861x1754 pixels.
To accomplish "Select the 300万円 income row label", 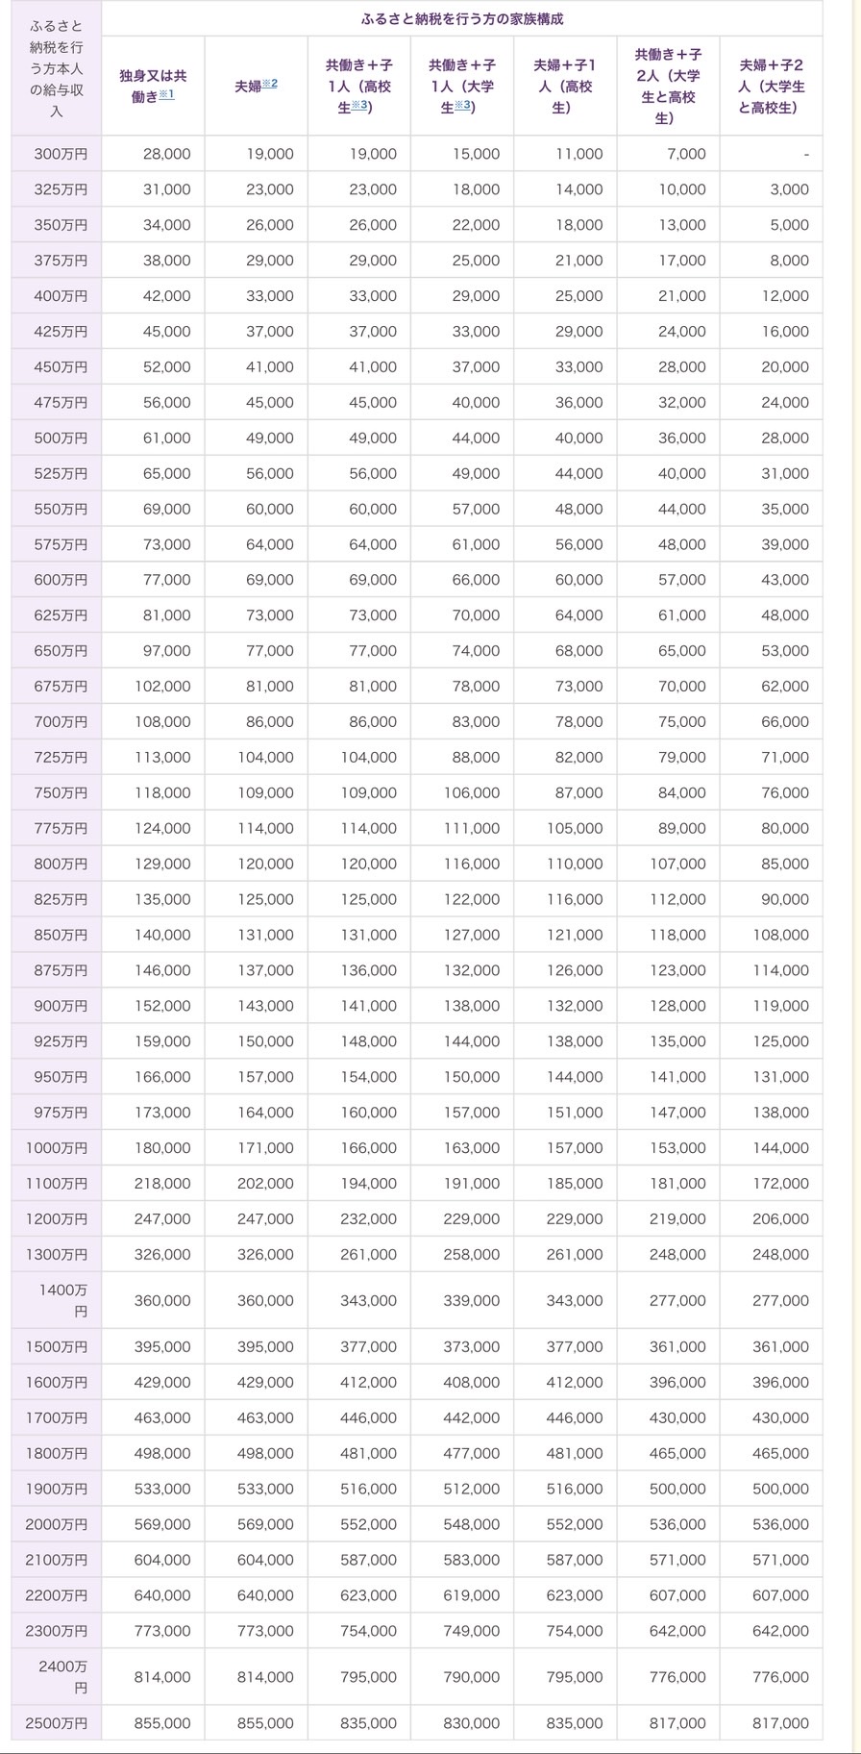I will tap(61, 154).
